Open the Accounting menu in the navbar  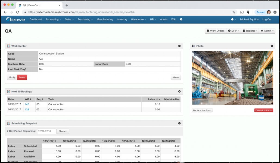pyautogui.click(x=53, y=20)
